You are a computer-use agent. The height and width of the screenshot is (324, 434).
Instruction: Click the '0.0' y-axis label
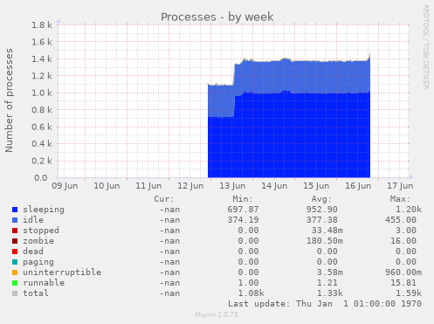click(x=41, y=178)
